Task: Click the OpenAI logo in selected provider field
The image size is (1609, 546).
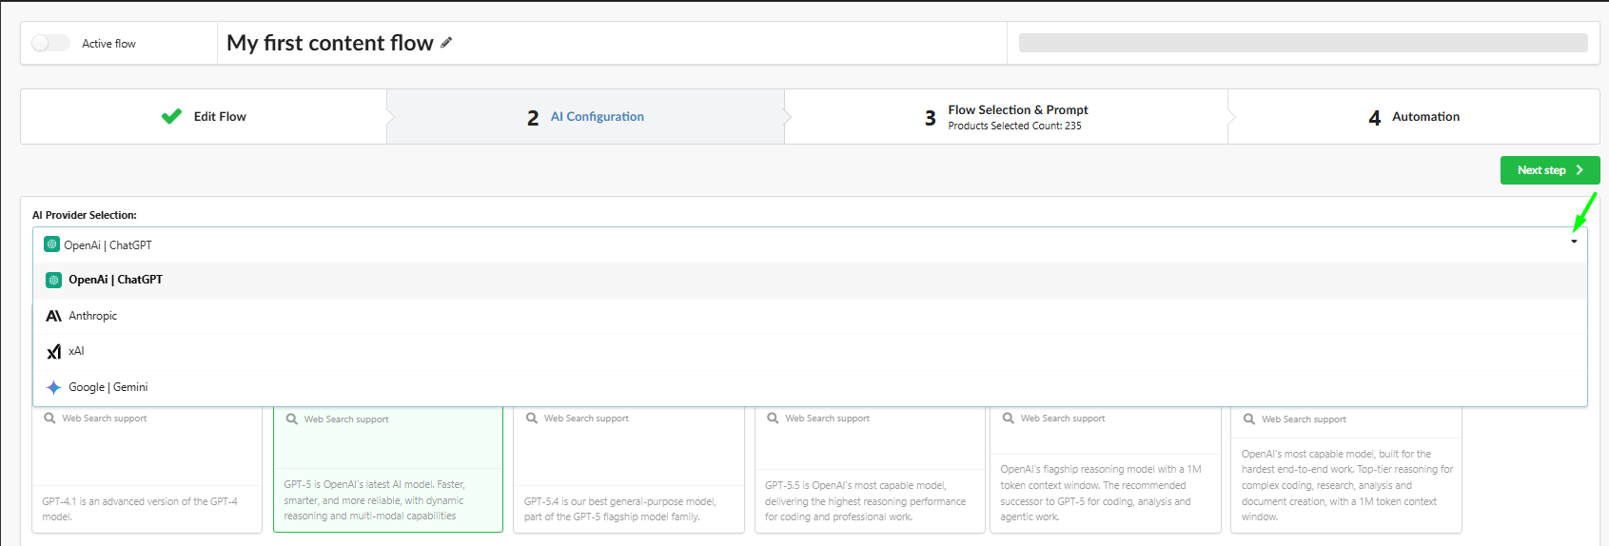Action: (52, 244)
